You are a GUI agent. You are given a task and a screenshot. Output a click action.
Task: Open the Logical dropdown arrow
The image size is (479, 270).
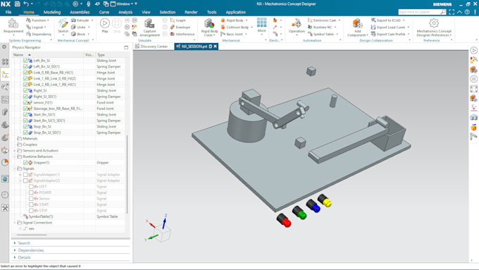point(45,27)
